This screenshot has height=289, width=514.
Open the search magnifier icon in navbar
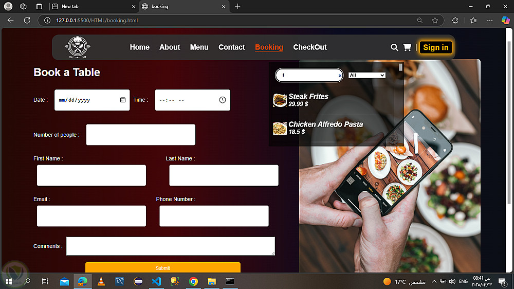(x=394, y=47)
